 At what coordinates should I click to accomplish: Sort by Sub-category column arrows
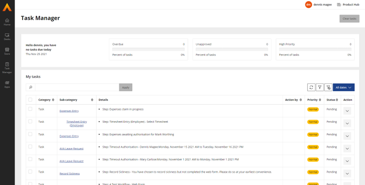tap(92, 100)
